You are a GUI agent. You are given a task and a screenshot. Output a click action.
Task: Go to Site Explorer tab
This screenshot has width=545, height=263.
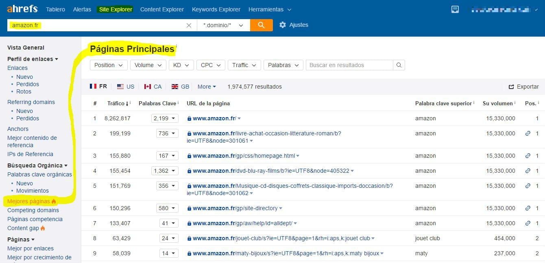tap(116, 9)
